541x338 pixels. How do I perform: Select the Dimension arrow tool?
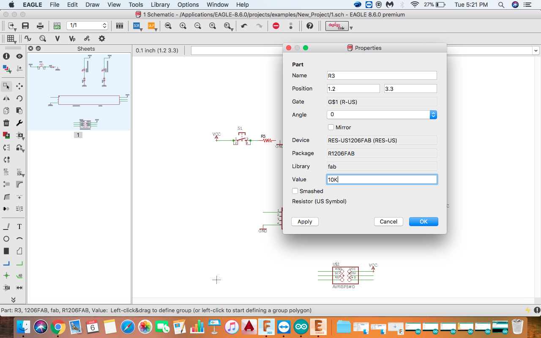click(x=19, y=288)
